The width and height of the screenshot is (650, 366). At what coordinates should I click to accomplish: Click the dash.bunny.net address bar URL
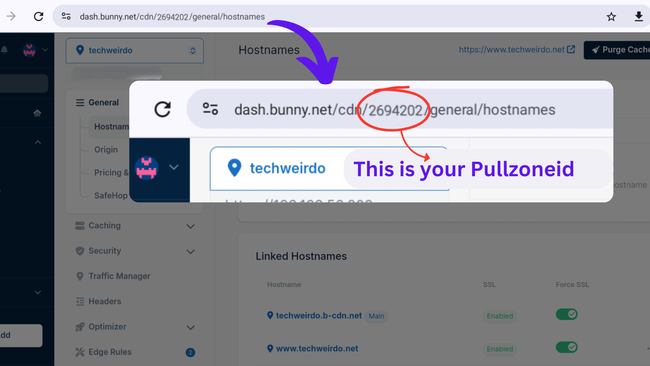[x=172, y=17]
